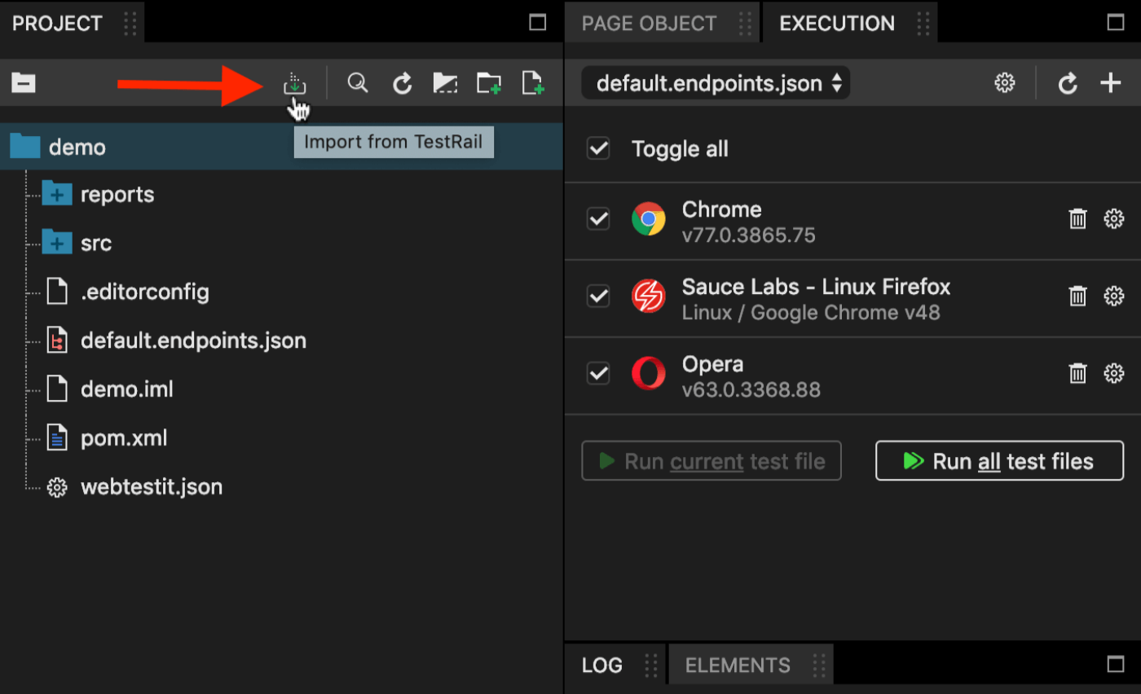This screenshot has width=1141, height=694.
Task: Click the half-dashed folder toolbar icon
Action: point(445,83)
